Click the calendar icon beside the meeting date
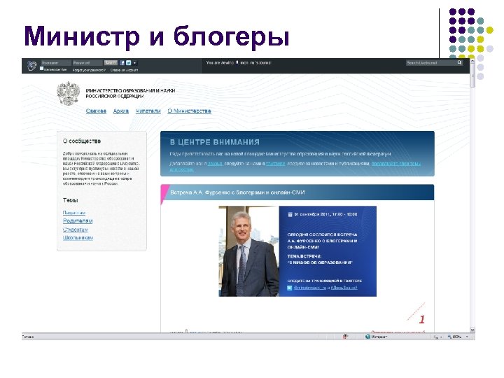The height and width of the screenshot is (378, 504). tap(290, 214)
